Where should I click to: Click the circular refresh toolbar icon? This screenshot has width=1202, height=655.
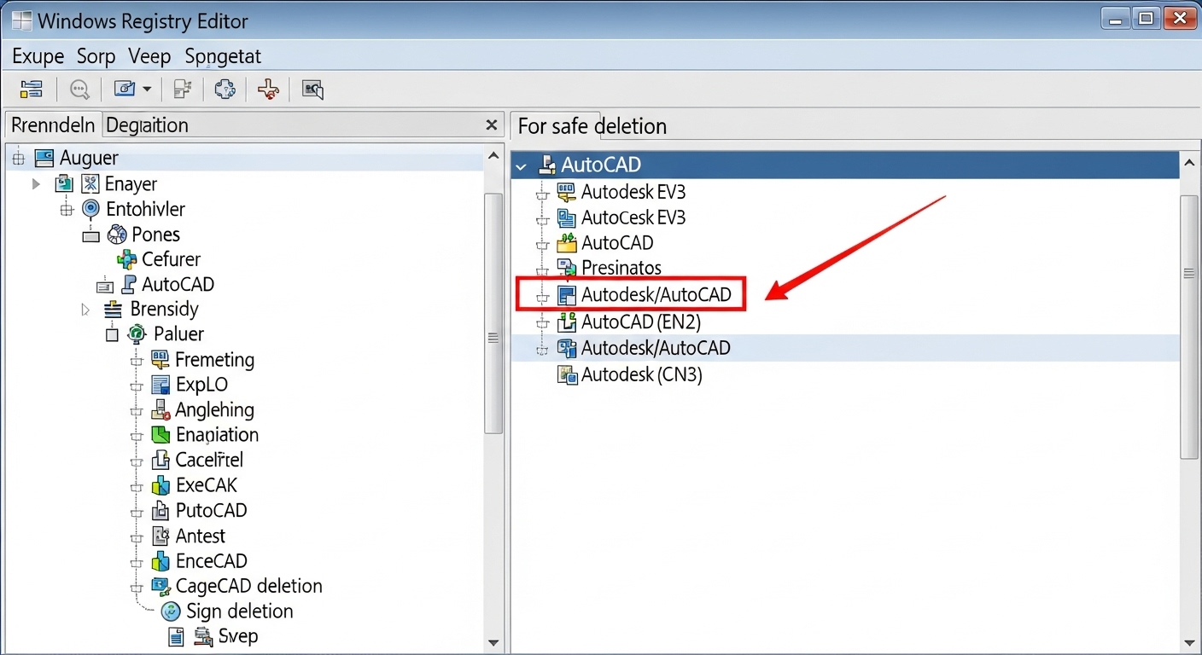click(x=225, y=89)
